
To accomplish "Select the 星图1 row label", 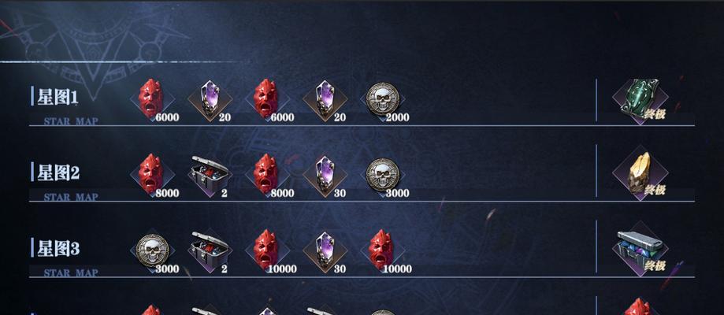I will [58, 97].
